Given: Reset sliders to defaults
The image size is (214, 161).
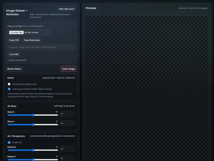Looking at the screenshot, I should (14, 69).
